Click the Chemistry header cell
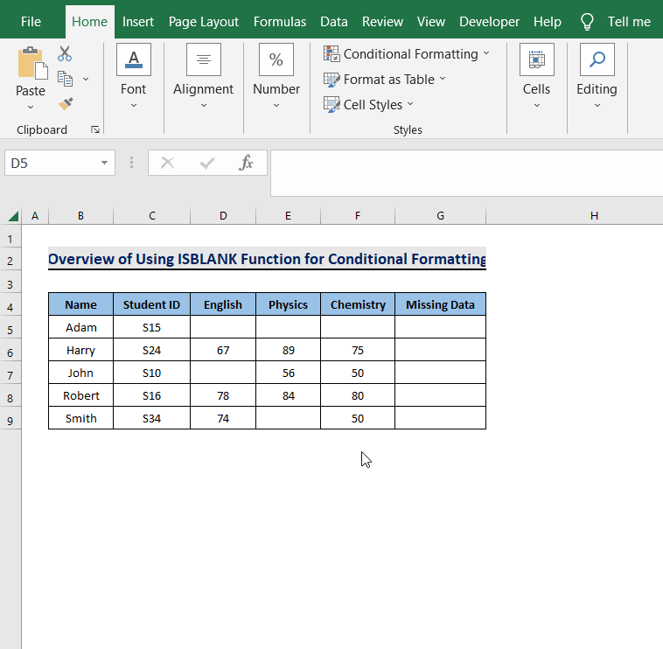Screen dimensions: 663x649 tap(358, 304)
